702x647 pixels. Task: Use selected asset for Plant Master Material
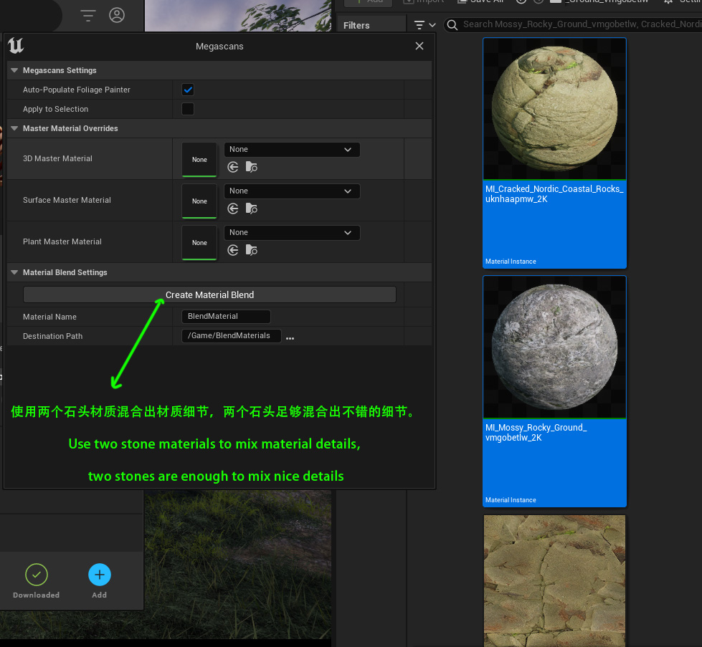pos(233,249)
